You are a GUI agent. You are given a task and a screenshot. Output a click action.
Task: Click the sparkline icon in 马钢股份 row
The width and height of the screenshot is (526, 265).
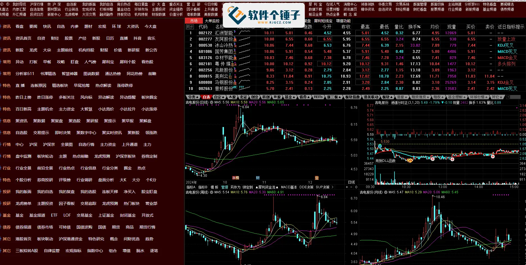[244, 82]
